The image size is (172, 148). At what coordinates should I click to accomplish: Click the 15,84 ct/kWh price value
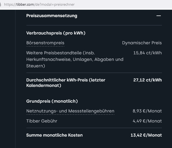coord(148,53)
